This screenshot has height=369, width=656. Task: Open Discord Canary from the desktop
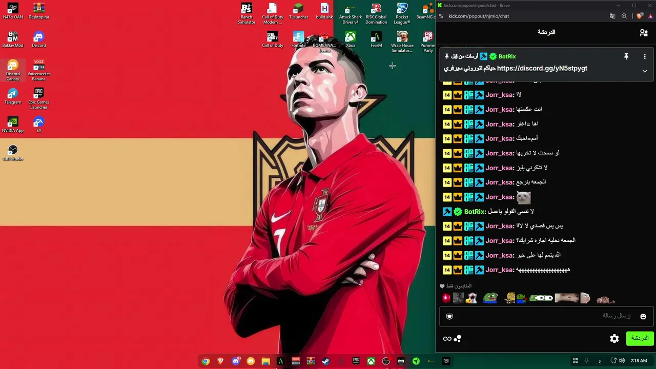tap(13, 70)
